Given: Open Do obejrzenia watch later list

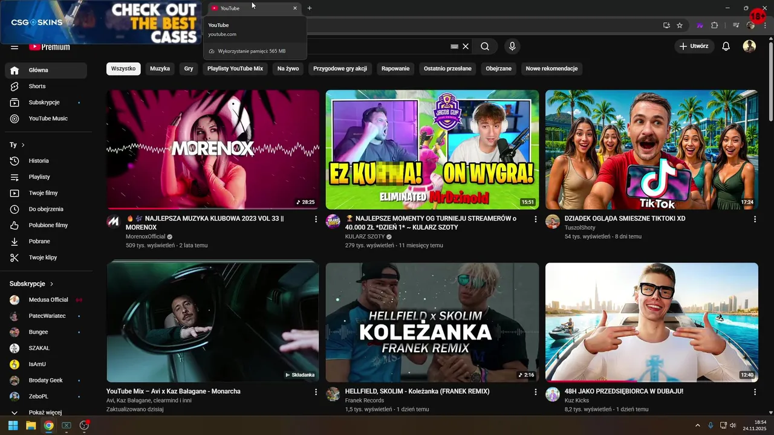Looking at the screenshot, I should (x=46, y=209).
